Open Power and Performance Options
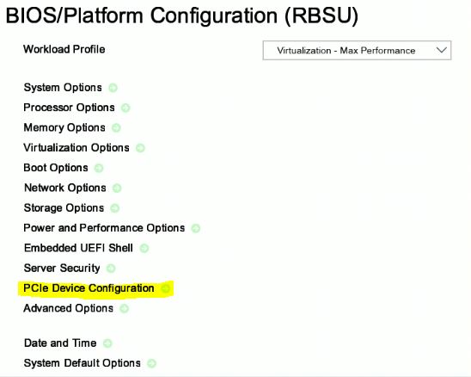This screenshot has height=377, width=471. [x=104, y=228]
